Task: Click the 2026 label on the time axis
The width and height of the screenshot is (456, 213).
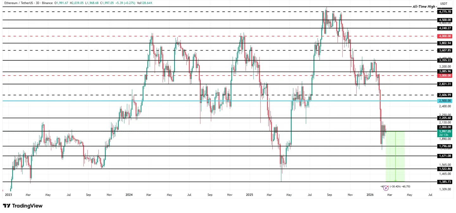Action: [370, 195]
